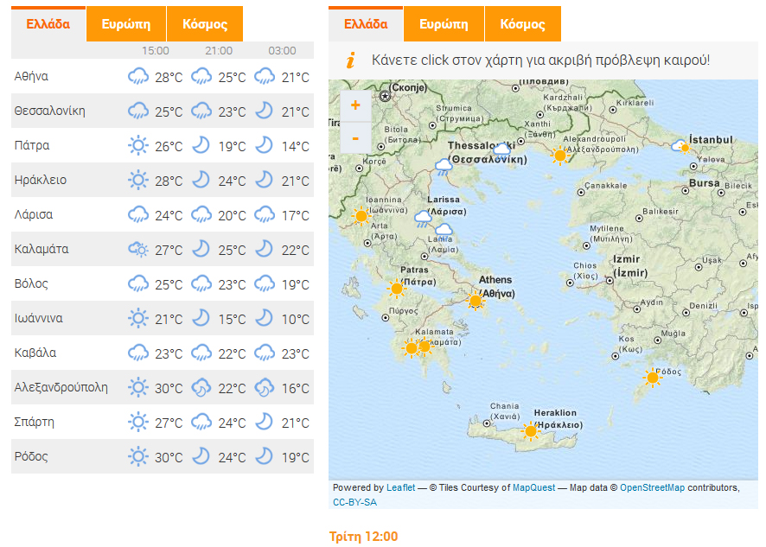766x547 pixels.
Task: Switch to Κόσμος tab in the forecast table
Action: click(205, 24)
